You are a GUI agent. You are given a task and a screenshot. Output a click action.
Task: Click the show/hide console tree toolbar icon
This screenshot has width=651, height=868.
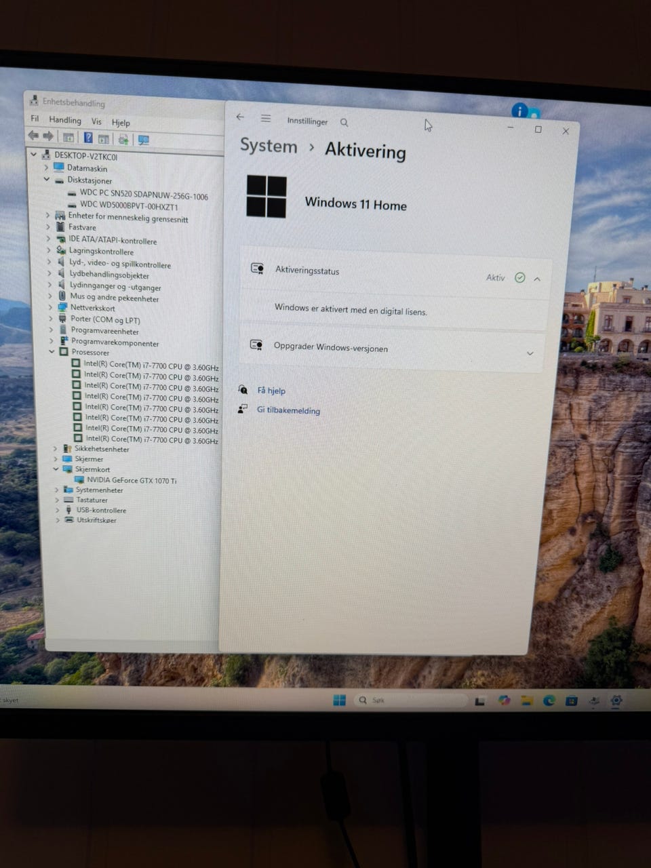click(68, 138)
